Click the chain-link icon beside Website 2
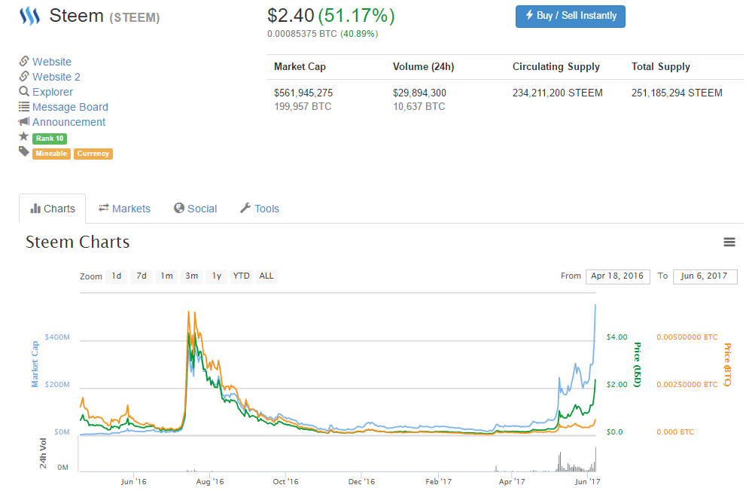Image resolution: width=752 pixels, height=491 pixels. 24,76
